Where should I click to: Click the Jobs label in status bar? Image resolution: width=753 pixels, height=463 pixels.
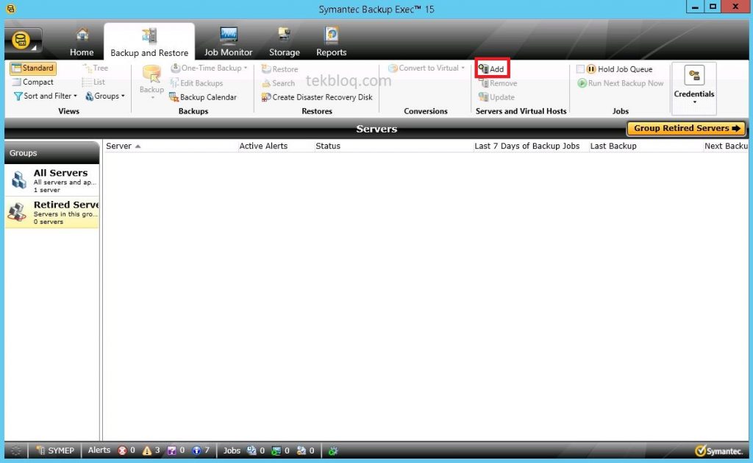tap(232, 450)
